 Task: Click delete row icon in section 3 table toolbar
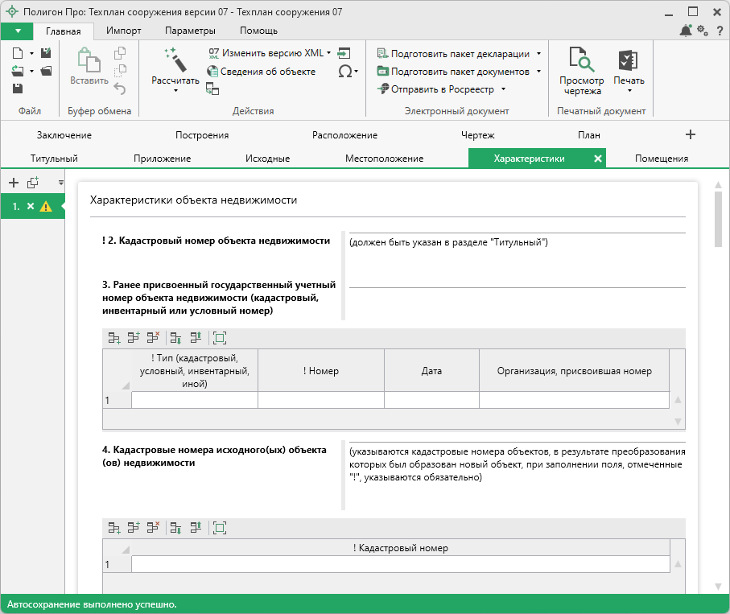153,339
